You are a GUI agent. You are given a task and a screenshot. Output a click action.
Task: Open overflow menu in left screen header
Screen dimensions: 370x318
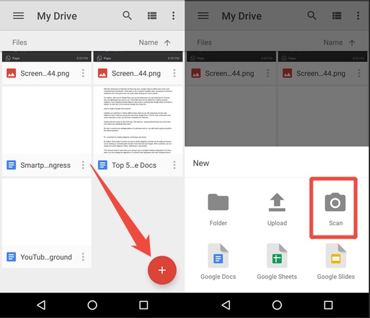173,16
